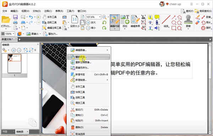The image size is (213, 136).
Task: Open the stamp tool with the bust icon
Action: coord(188,21)
